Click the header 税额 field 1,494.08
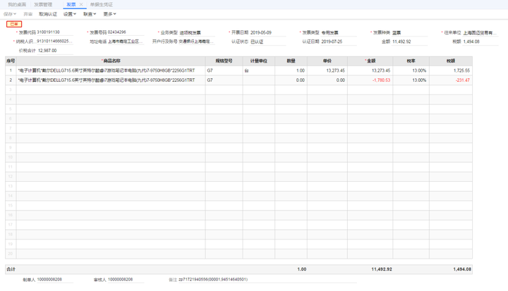 tap(480, 42)
